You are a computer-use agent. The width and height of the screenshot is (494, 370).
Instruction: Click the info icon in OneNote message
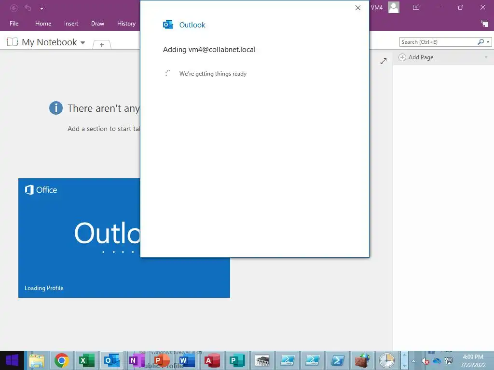coord(56,108)
